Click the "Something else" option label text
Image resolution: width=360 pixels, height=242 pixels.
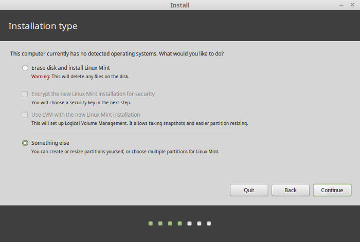point(50,143)
